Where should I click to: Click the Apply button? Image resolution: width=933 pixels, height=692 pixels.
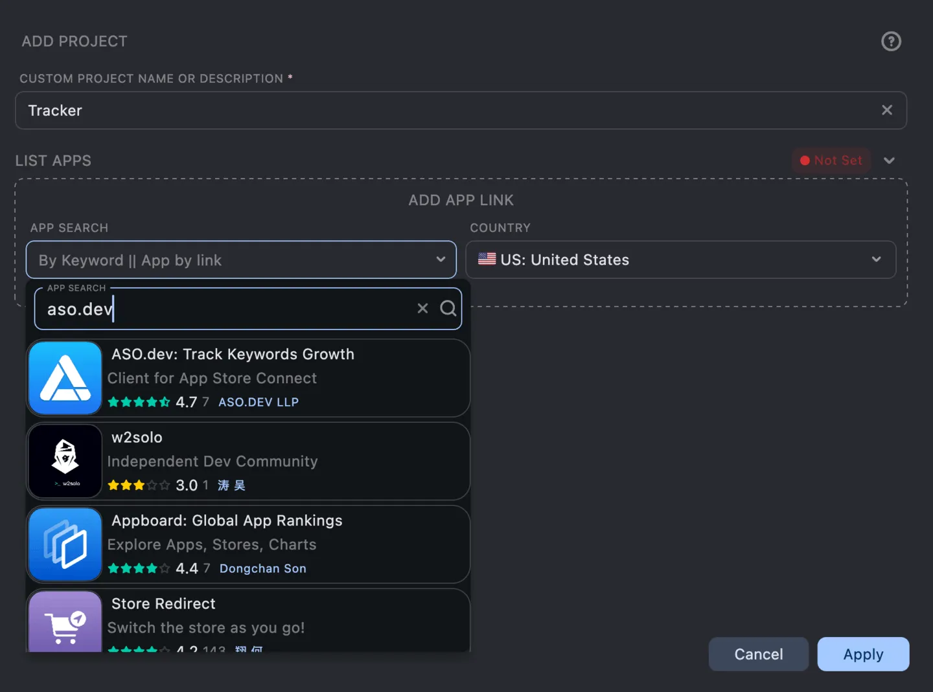(x=863, y=654)
